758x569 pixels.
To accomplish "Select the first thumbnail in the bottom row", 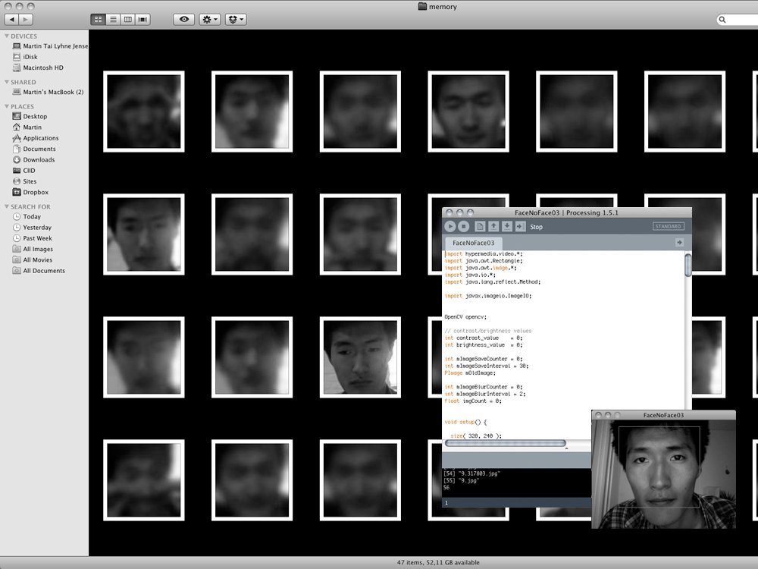I will [143, 480].
